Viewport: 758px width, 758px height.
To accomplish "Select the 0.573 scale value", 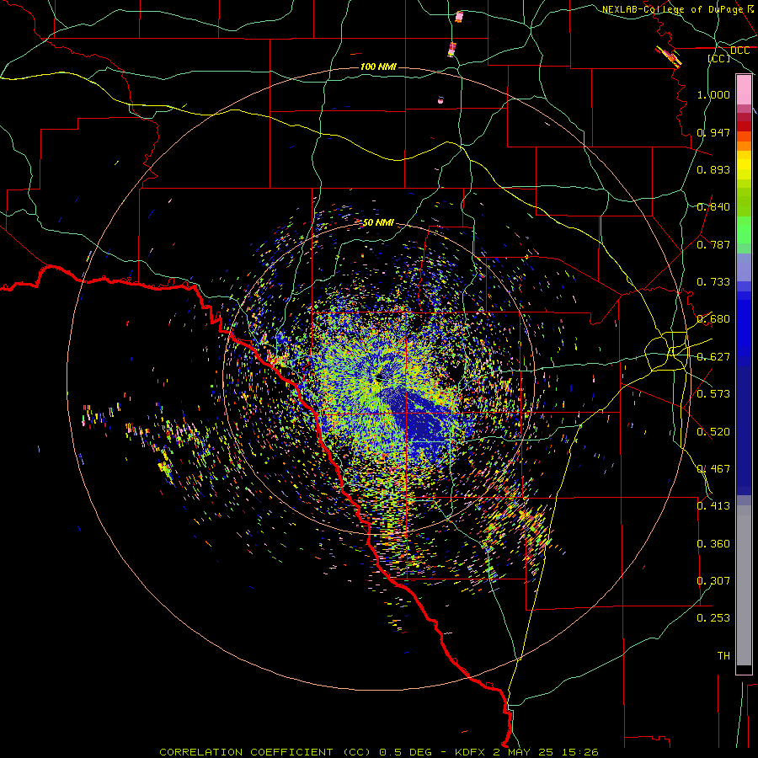I will [x=713, y=394].
